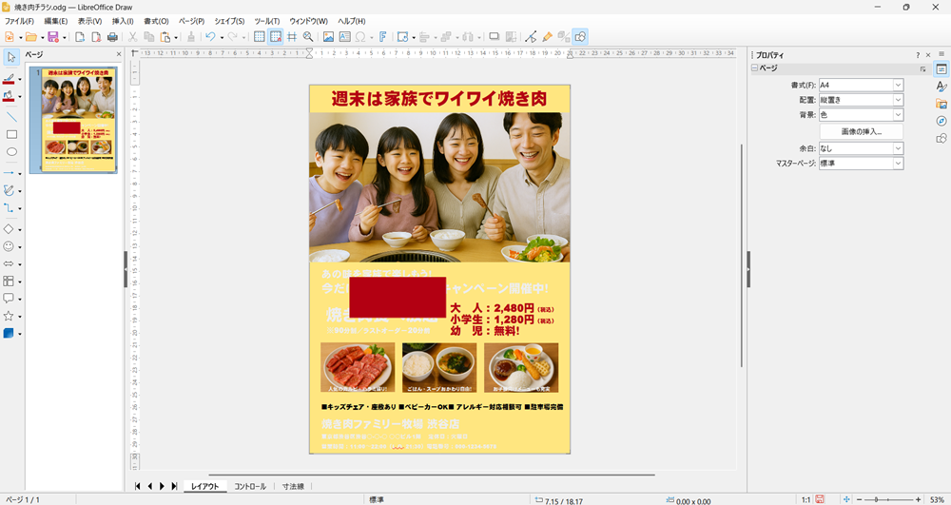Click the Fill color bucket tool
This screenshot has width=951, height=505.
pos(9,96)
